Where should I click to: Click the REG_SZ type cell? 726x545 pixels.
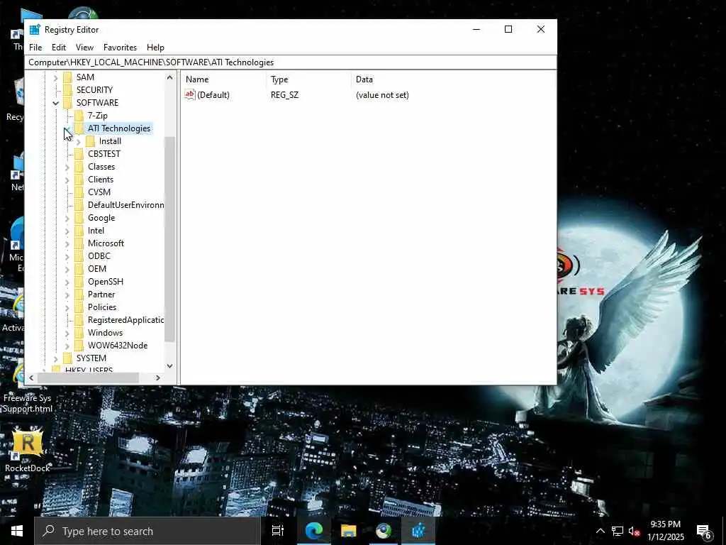coord(285,95)
